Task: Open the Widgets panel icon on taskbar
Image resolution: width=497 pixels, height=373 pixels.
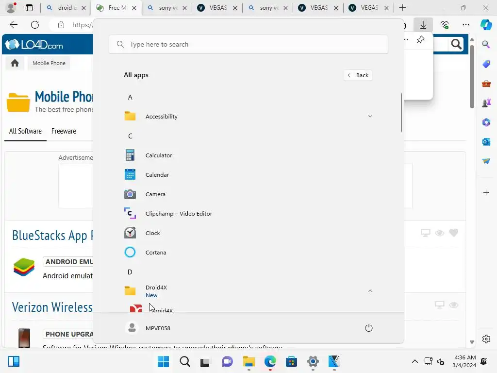Action: tap(14, 361)
